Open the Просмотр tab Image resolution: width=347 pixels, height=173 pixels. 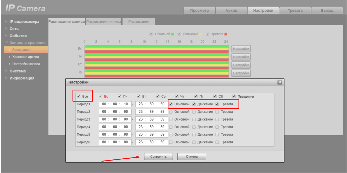point(200,10)
